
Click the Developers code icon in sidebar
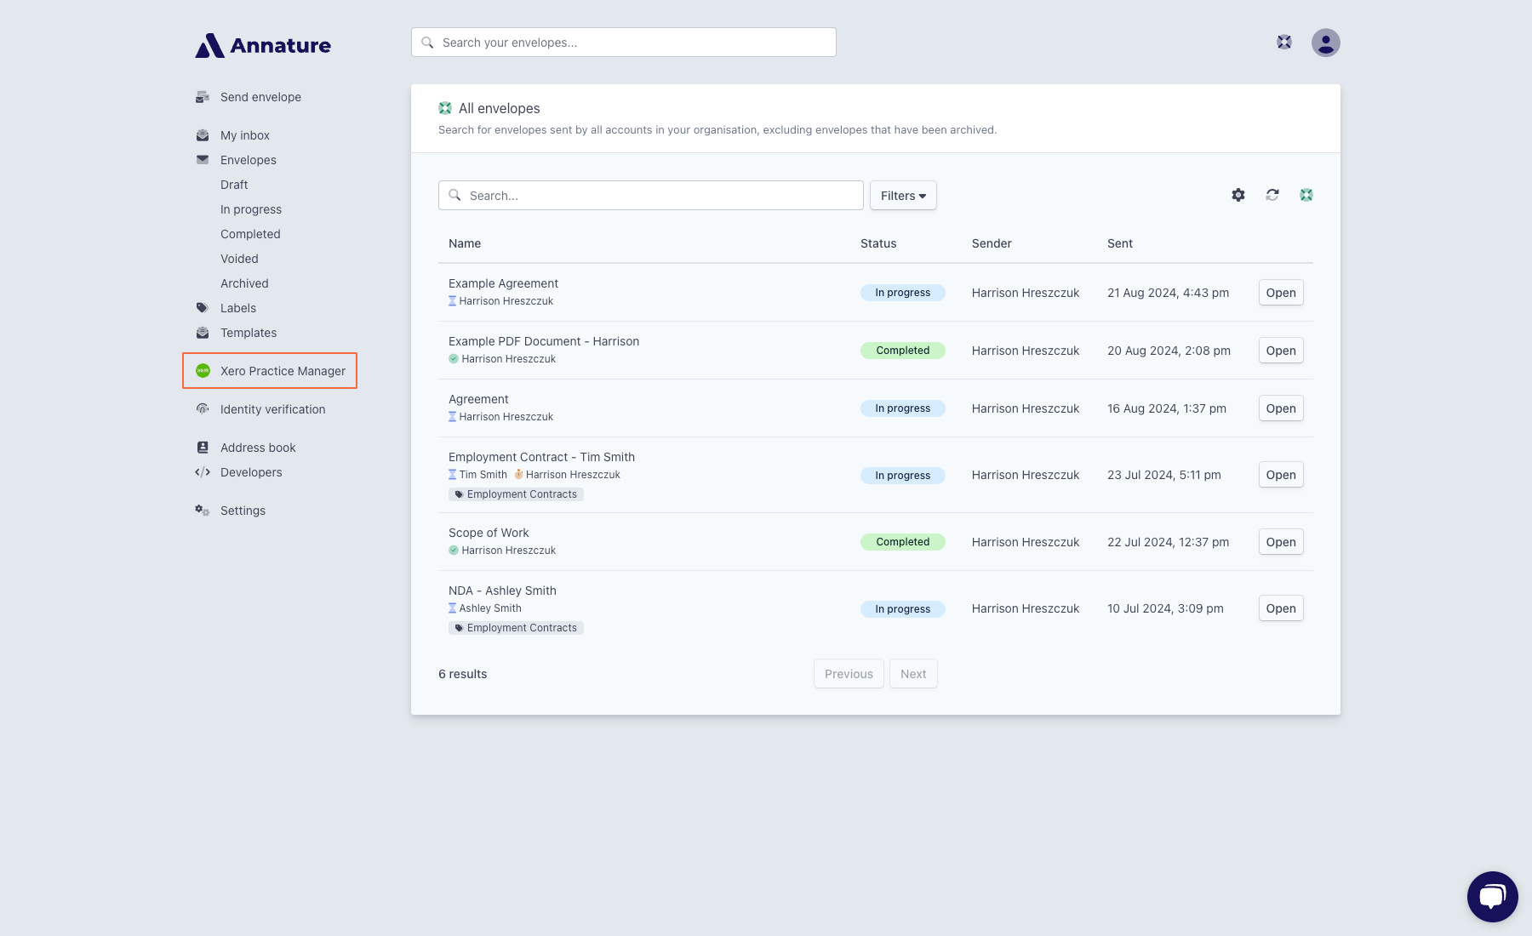202,471
